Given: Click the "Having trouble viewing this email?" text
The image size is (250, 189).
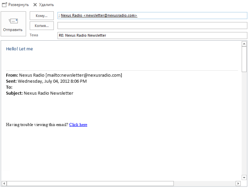Looking at the screenshot, I should pyautogui.click(x=37, y=125).
